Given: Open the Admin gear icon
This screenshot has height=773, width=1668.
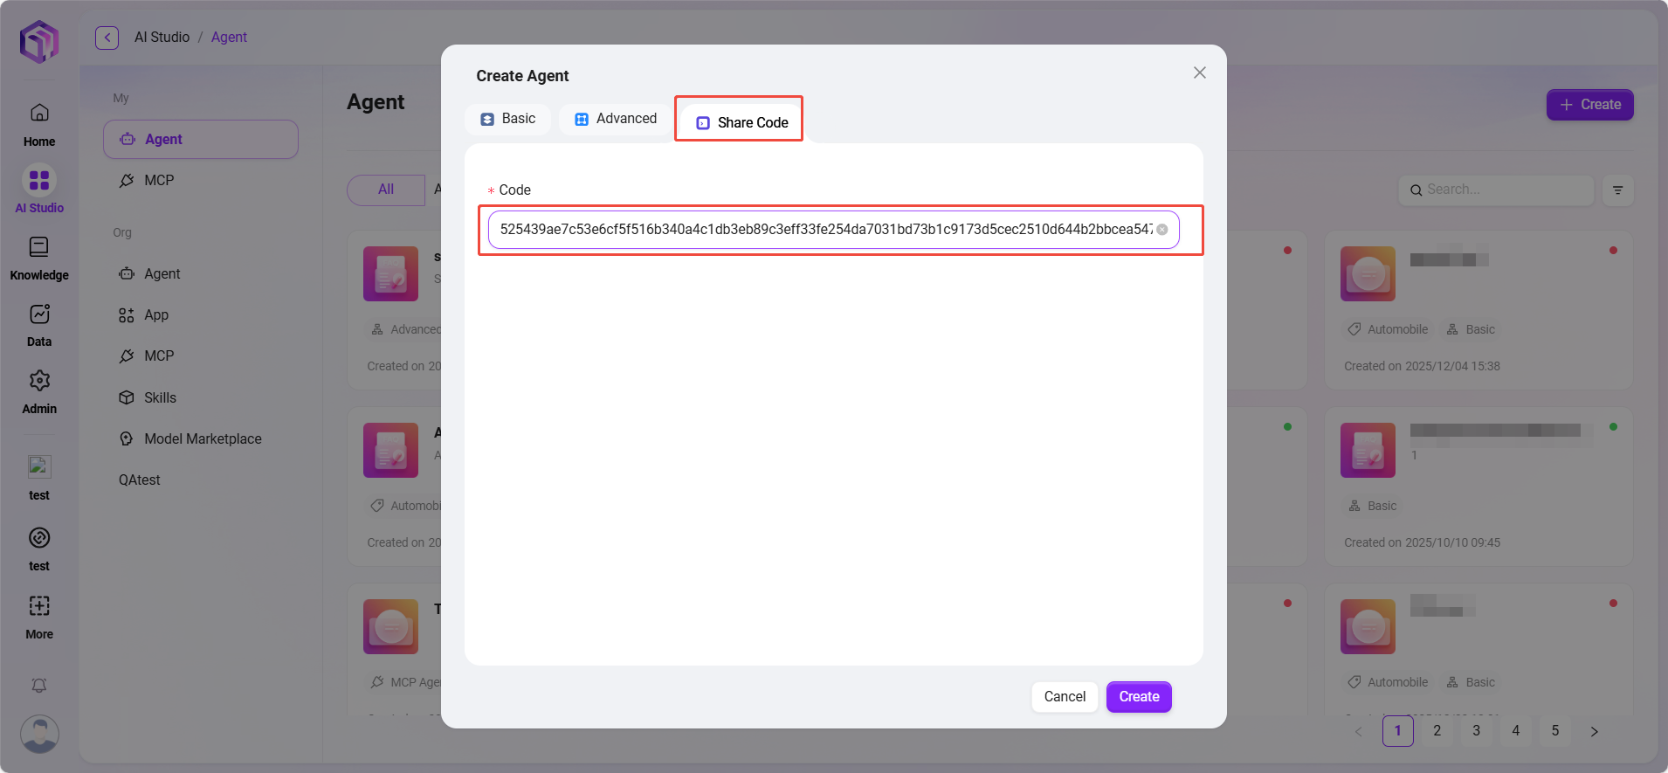Looking at the screenshot, I should [39, 381].
